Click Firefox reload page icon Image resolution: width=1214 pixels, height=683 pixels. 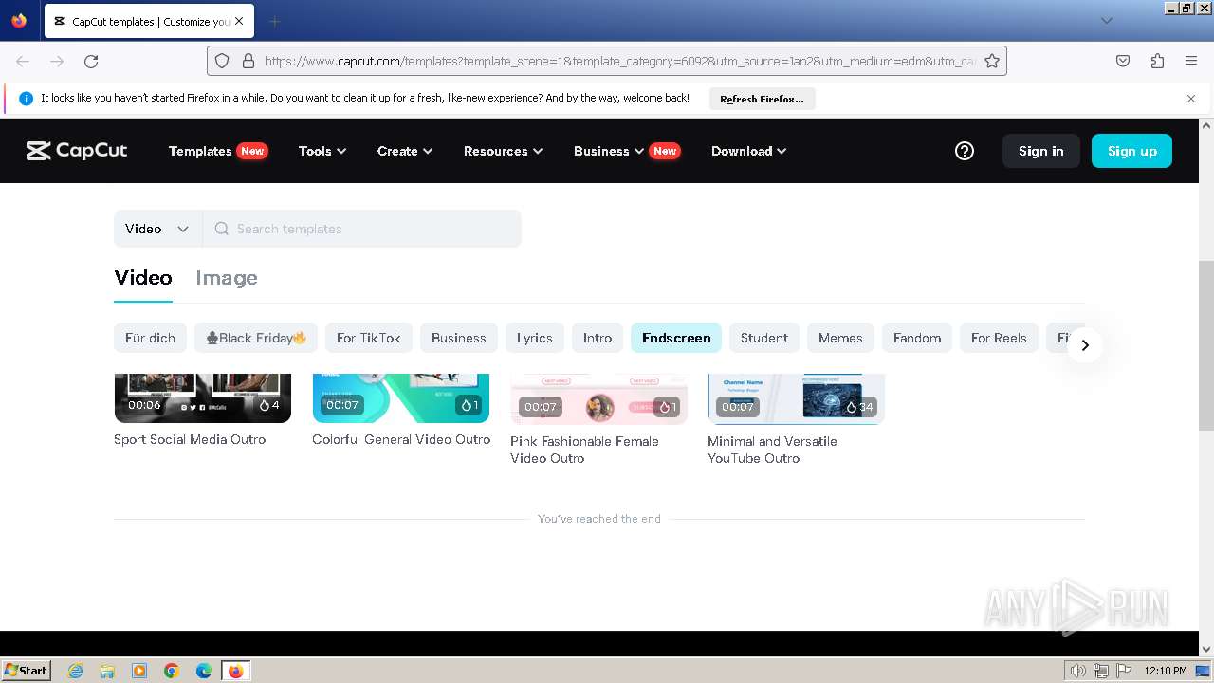[91, 61]
